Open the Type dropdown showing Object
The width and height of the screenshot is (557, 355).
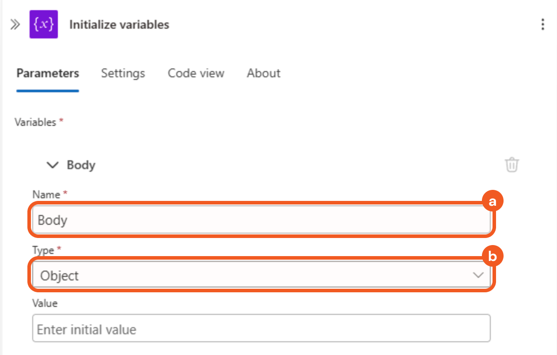pos(261,276)
